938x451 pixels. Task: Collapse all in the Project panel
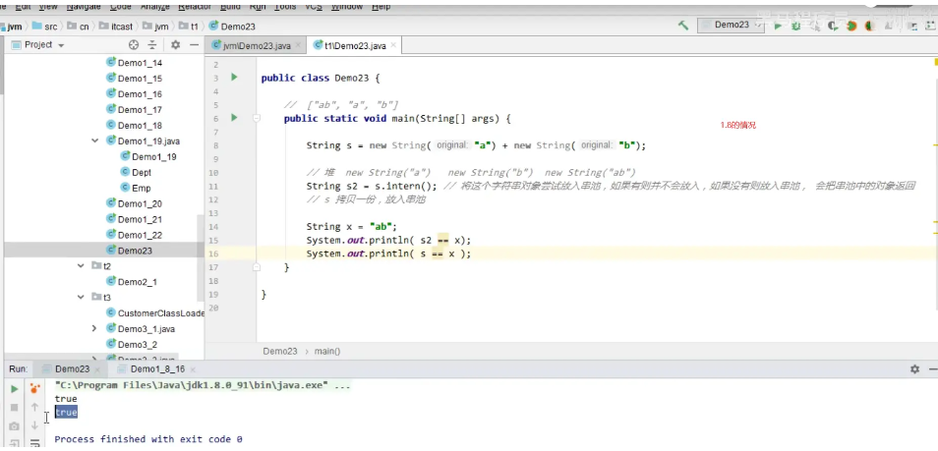click(x=152, y=45)
